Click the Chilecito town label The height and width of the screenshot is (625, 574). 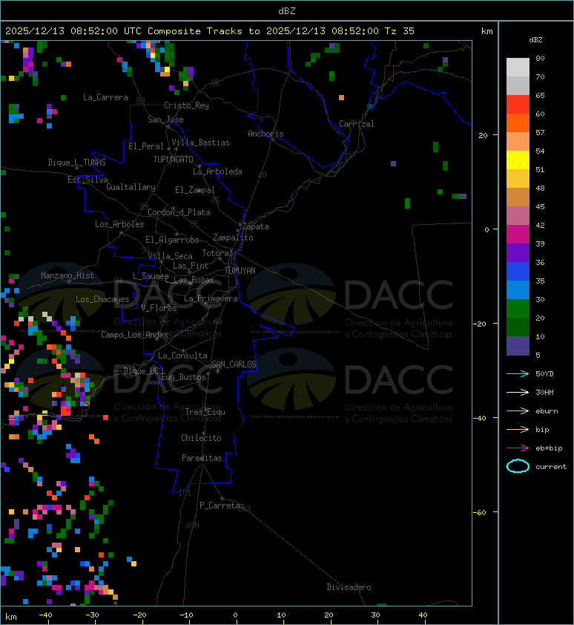pyautogui.click(x=201, y=438)
